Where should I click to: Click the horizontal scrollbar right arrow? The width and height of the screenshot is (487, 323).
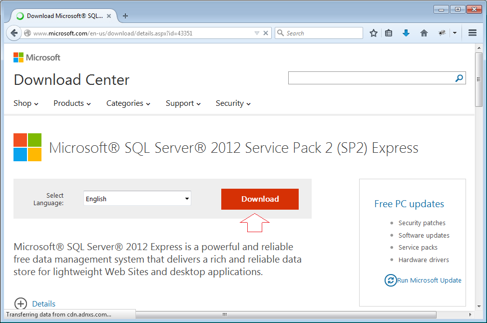pos(470,315)
